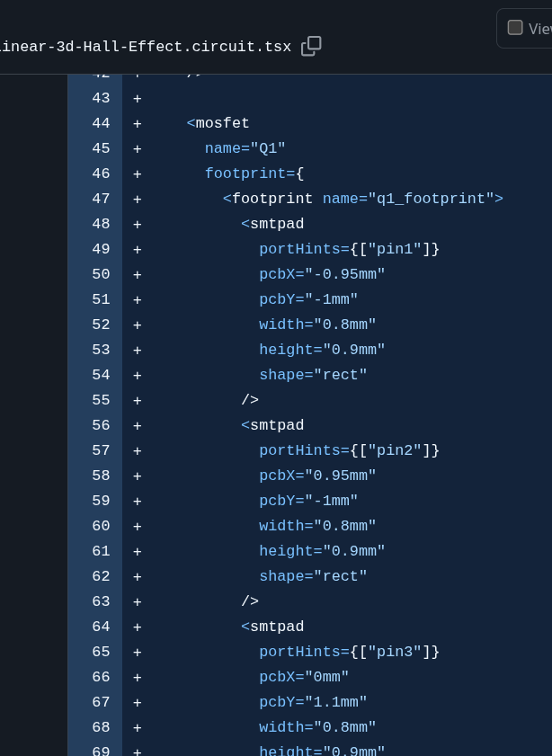The image size is (552, 756).
Task: Click the pcbY="1.1mm" line
Action: [313, 702]
